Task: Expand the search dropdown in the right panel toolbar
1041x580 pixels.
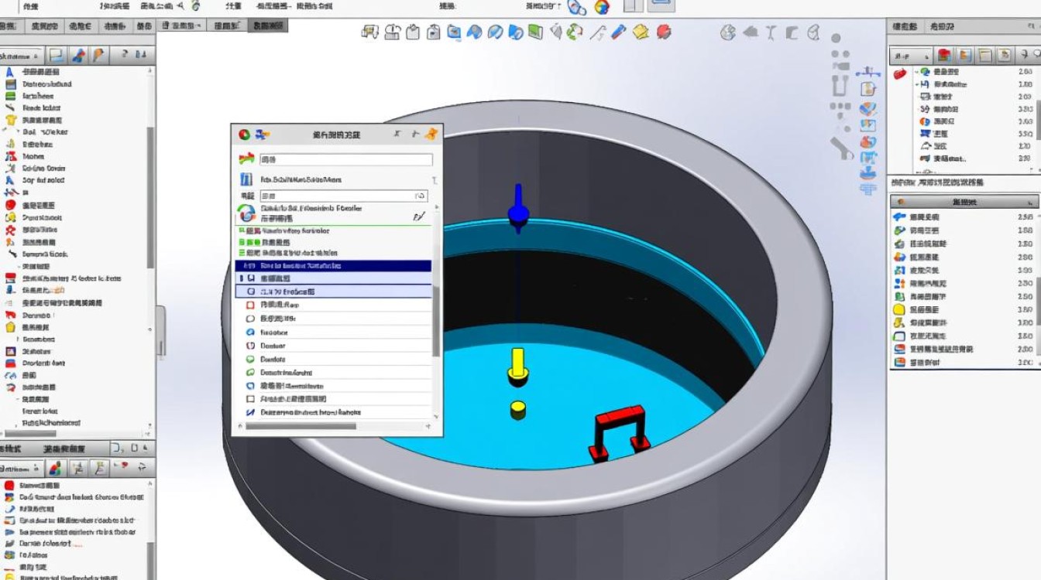Action: pyautogui.click(x=926, y=56)
